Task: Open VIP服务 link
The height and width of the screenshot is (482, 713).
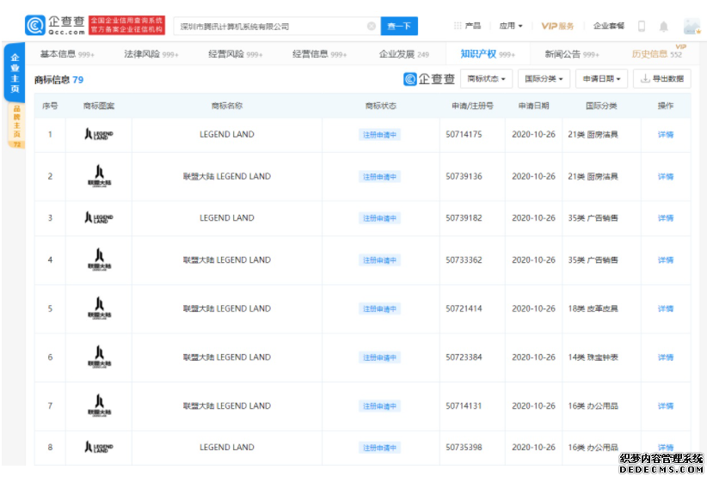Action: (557, 26)
